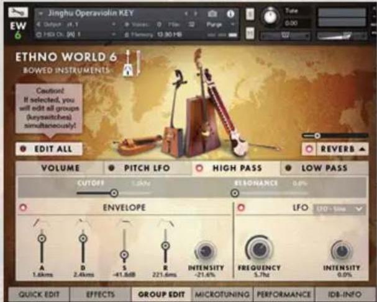Click the Decay (D) slider handle
This screenshot has height=302, width=377.
click(x=83, y=239)
